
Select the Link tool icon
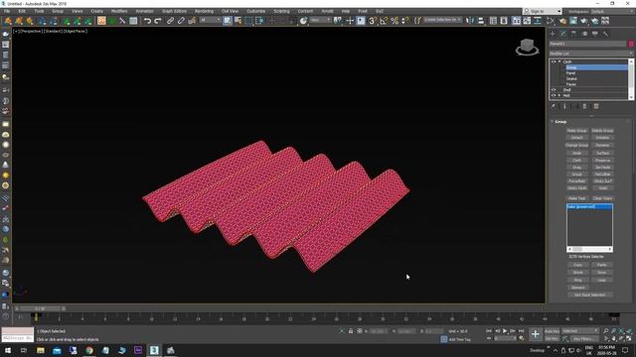[x=170, y=21]
